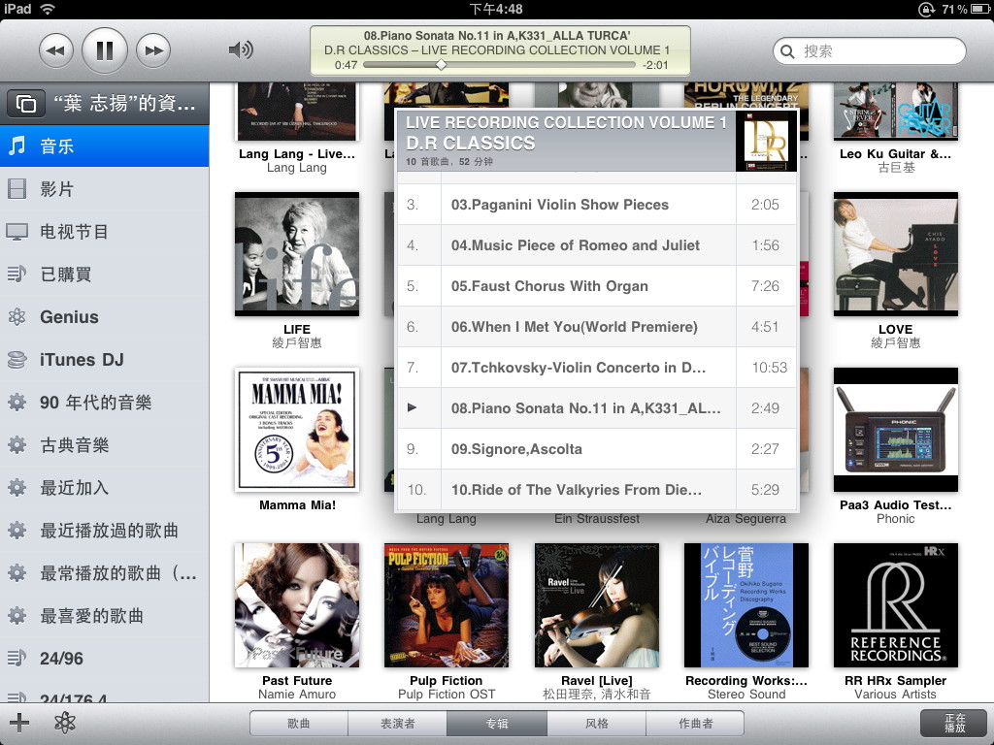Tap the rotation lock status icon
This screenshot has height=745, width=994.
click(926, 9)
